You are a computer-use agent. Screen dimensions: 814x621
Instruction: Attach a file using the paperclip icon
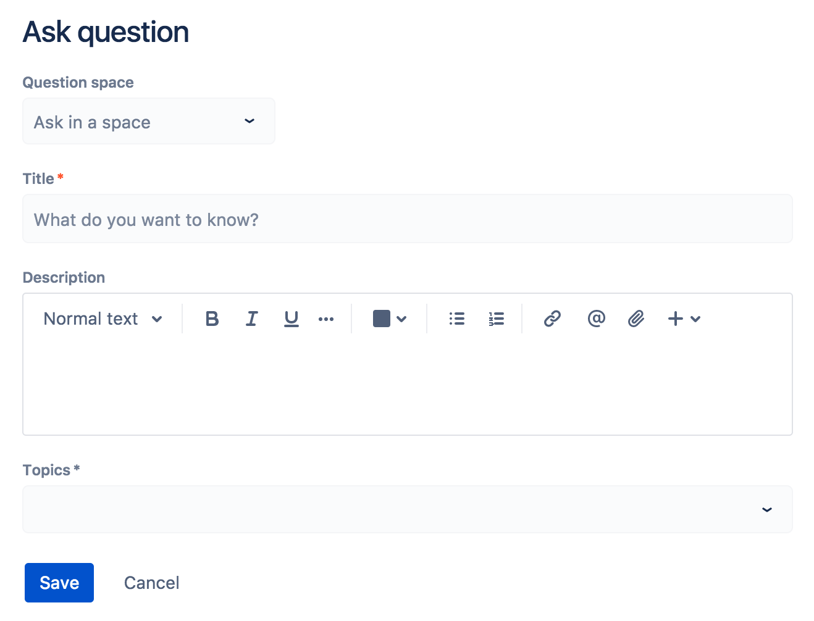[636, 319]
